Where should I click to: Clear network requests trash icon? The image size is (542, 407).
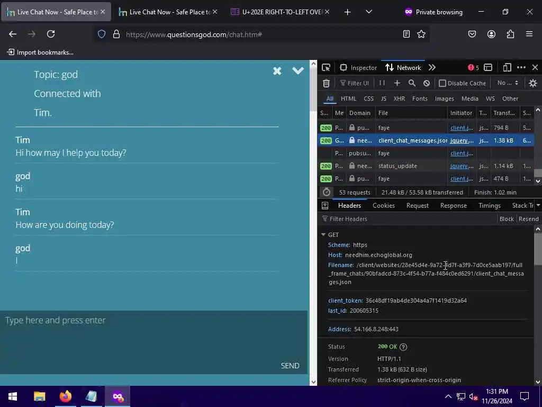(x=326, y=83)
